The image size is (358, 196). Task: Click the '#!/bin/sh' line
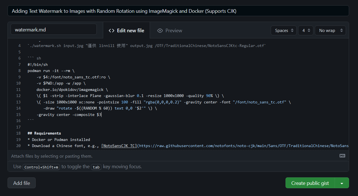click(x=38, y=64)
